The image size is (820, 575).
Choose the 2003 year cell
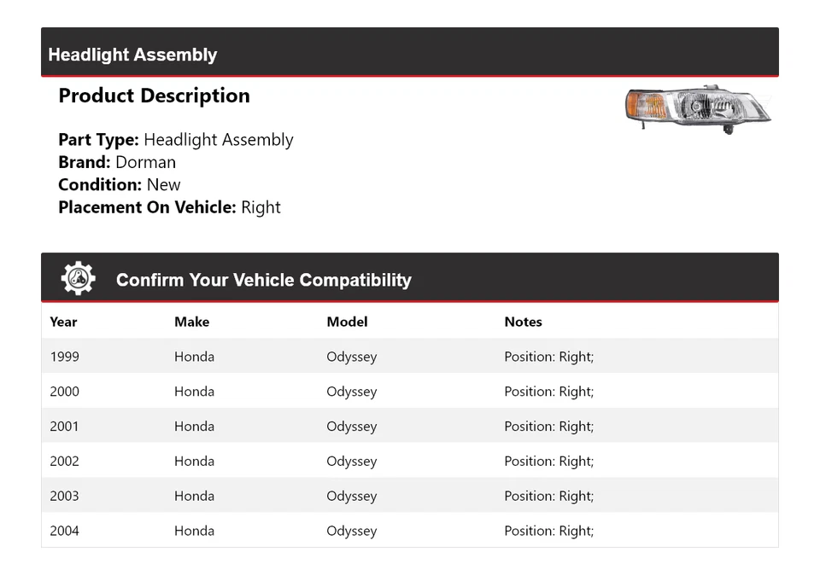[x=64, y=496]
